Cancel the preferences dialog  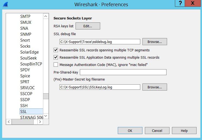pos(157,131)
